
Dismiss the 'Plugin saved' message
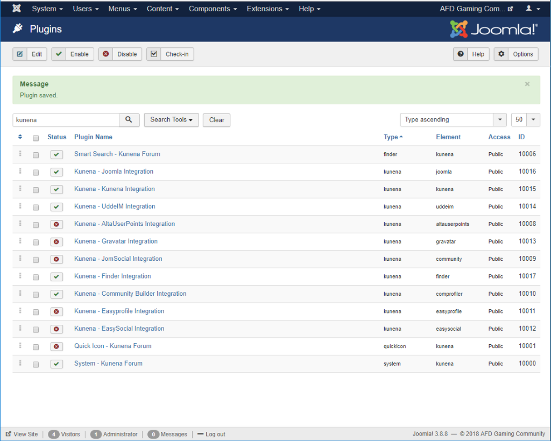(x=527, y=84)
